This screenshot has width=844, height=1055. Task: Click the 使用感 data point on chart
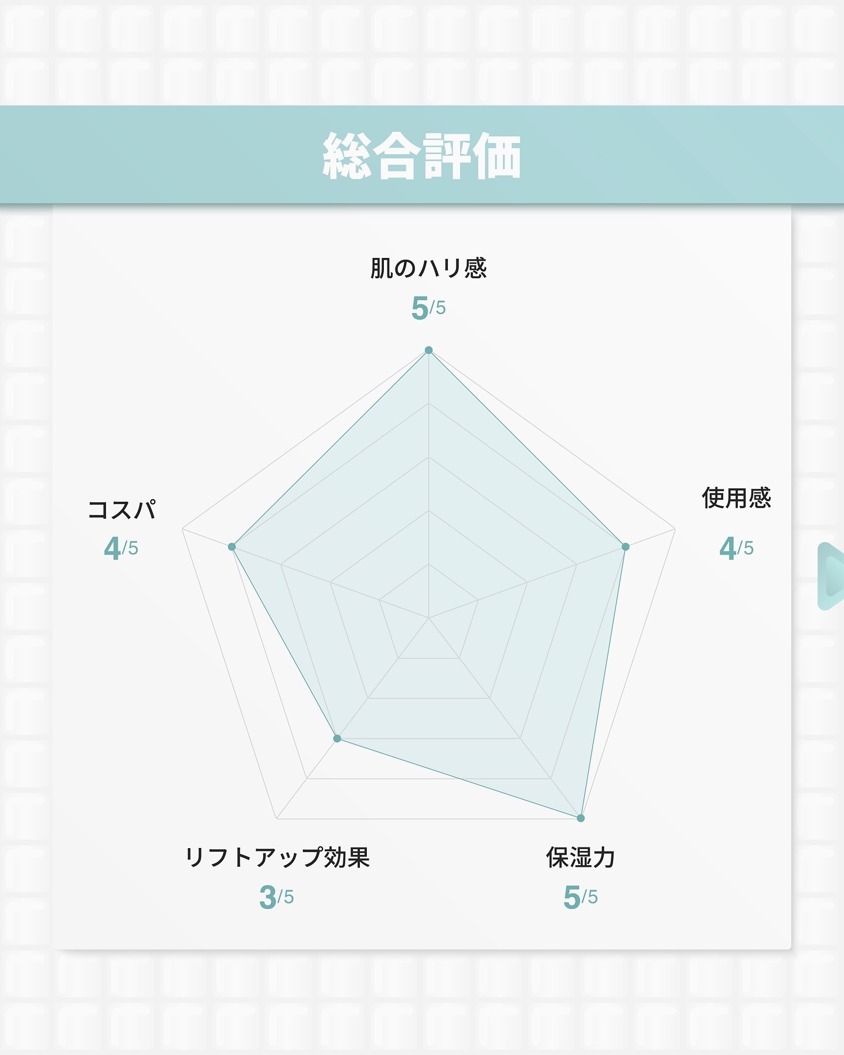(x=625, y=547)
